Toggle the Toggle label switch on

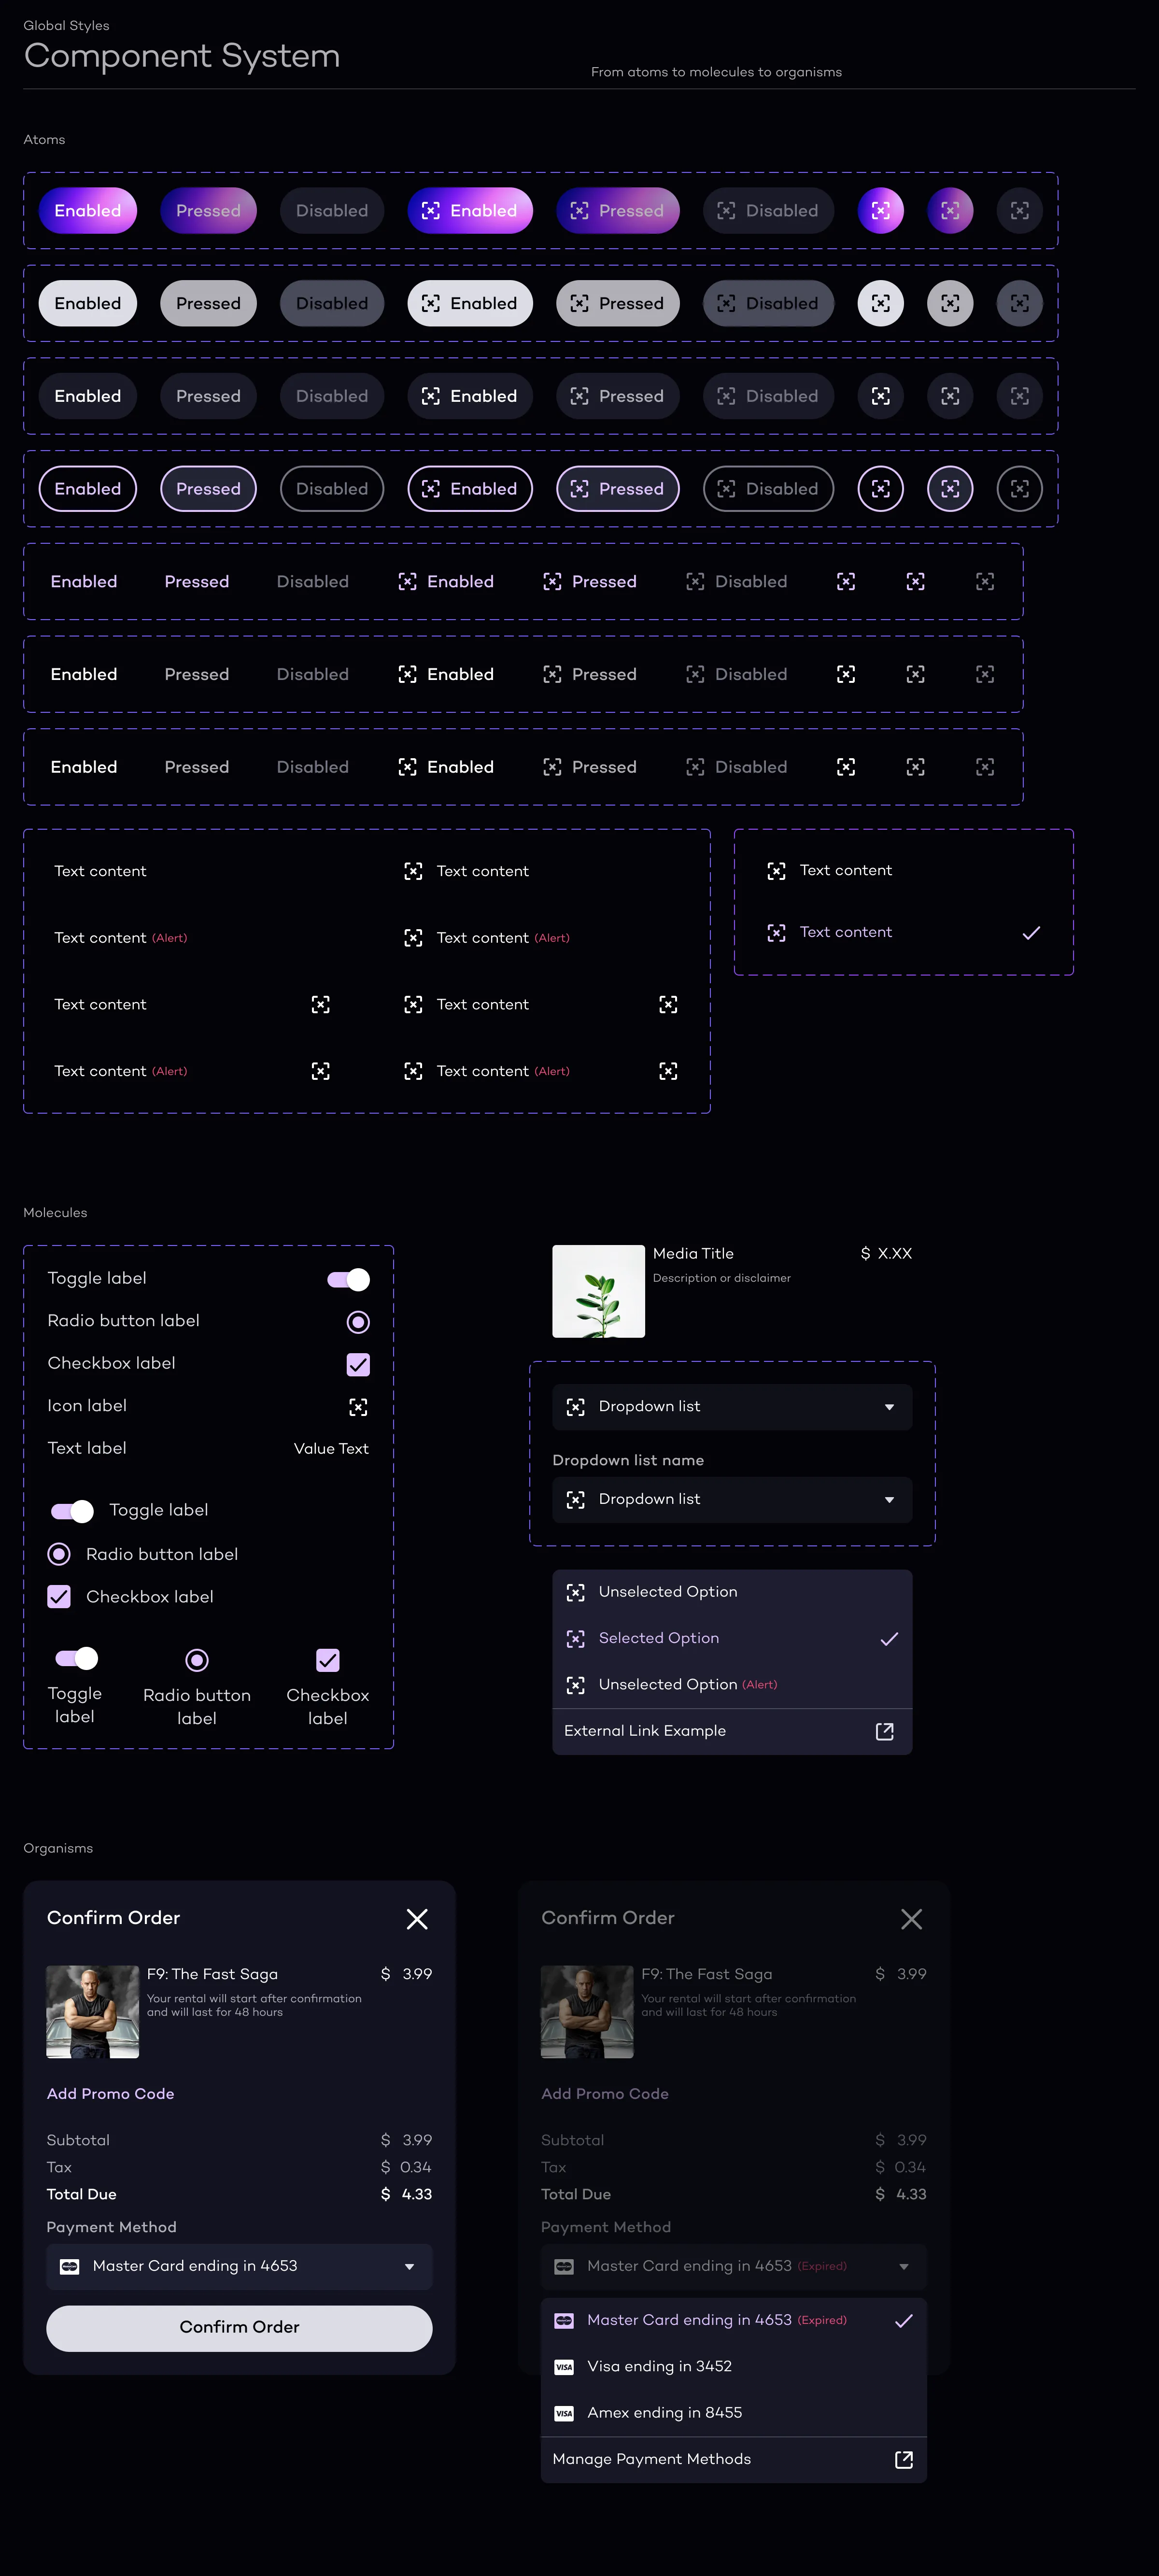pyautogui.click(x=348, y=1279)
